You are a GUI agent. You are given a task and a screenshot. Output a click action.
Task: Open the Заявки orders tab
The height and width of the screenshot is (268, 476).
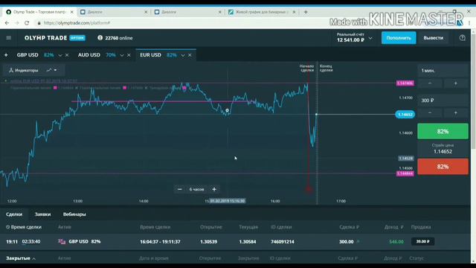(42, 214)
